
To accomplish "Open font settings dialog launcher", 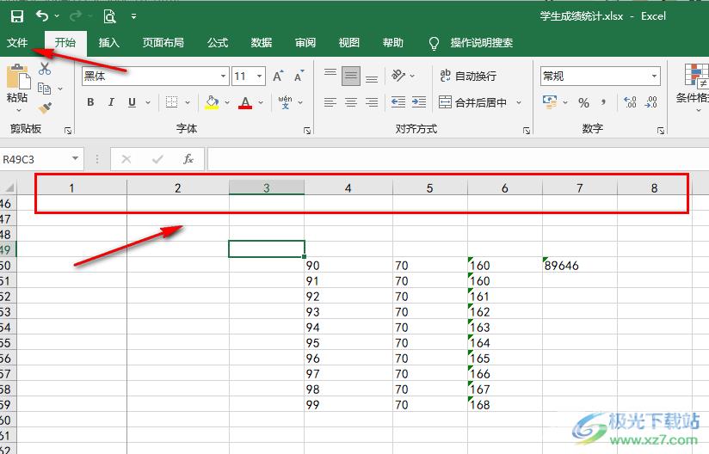I will (307, 131).
